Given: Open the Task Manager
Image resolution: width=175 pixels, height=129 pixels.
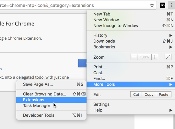Looking at the screenshot, I should click(x=51, y=106).
